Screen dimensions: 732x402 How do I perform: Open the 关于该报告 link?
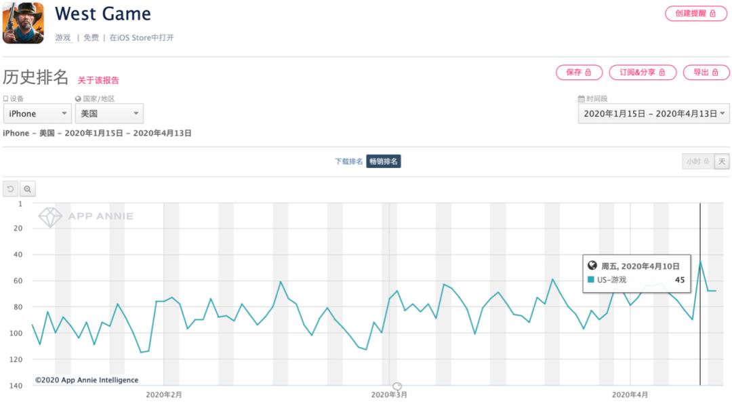coord(98,80)
